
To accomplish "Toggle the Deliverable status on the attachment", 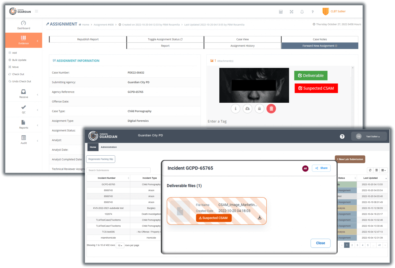I will [x=311, y=75].
